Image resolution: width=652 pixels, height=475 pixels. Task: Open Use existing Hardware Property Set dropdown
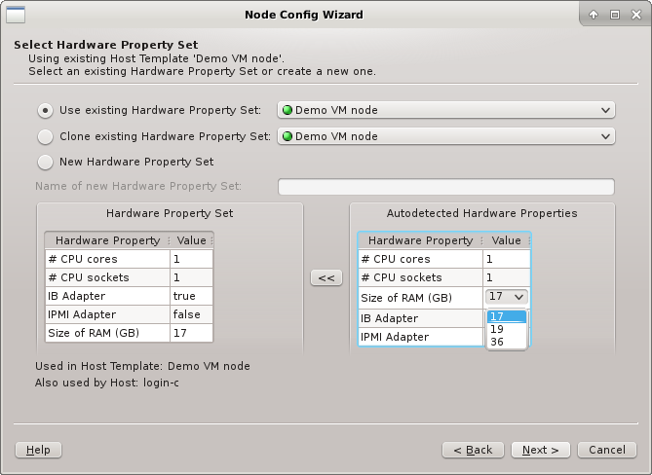[445, 110]
